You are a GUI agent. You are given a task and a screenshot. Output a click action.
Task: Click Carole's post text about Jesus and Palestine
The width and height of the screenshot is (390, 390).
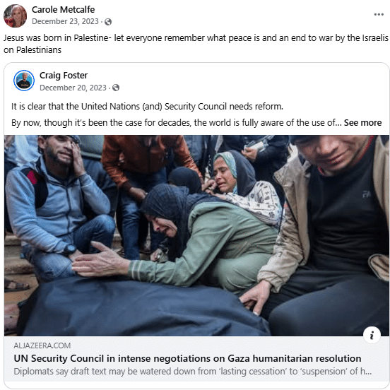(196, 44)
